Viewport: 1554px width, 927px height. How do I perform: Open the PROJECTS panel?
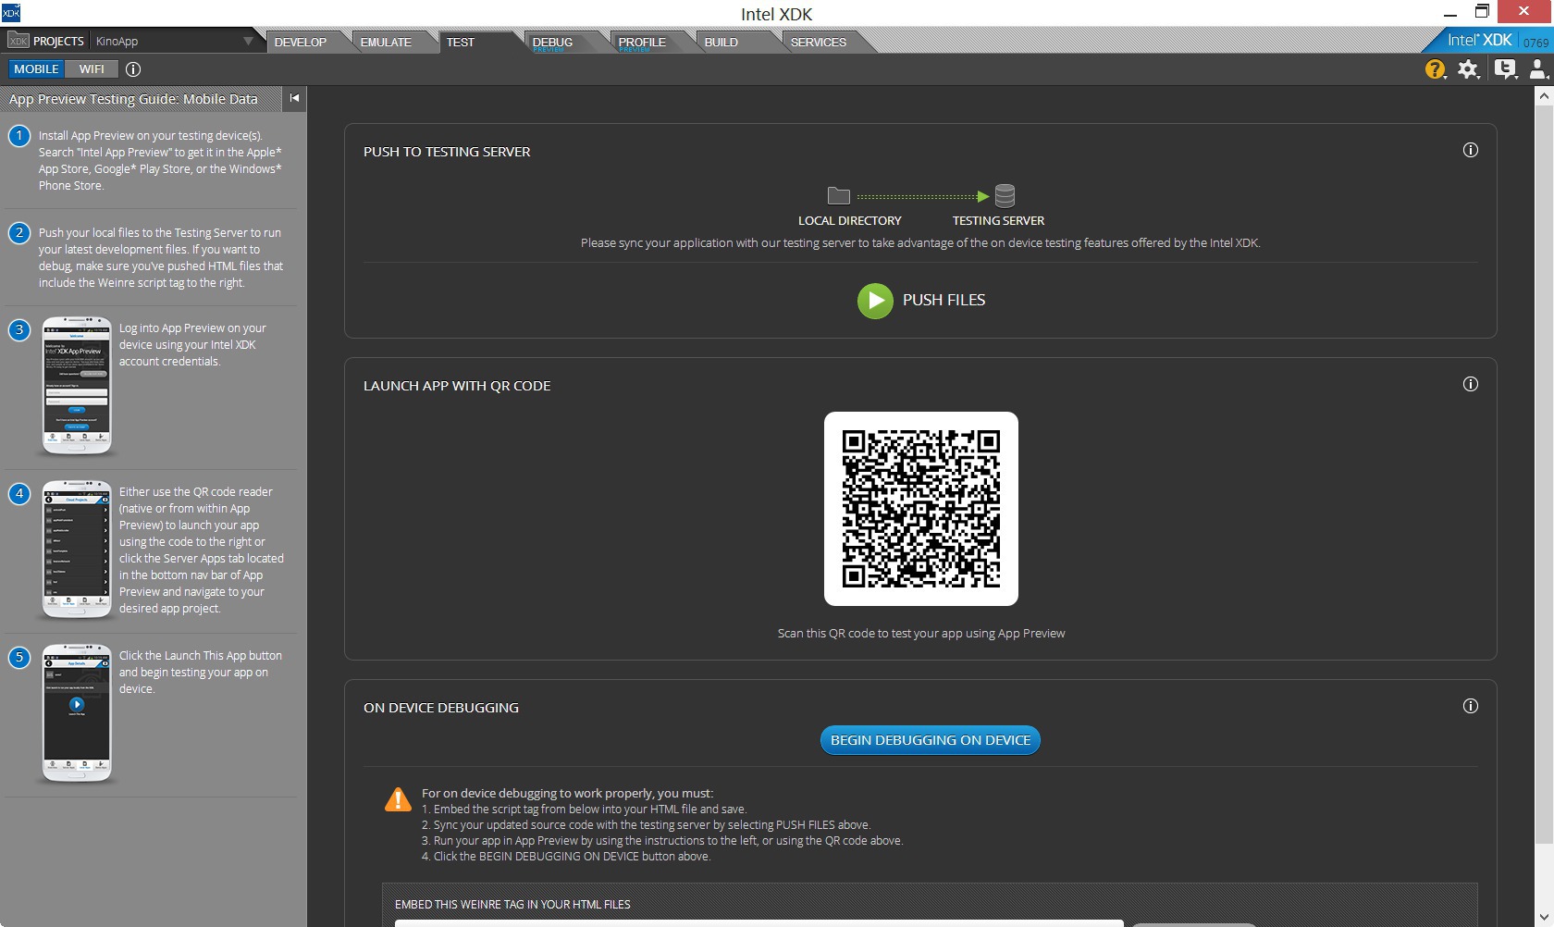(46, 41)
